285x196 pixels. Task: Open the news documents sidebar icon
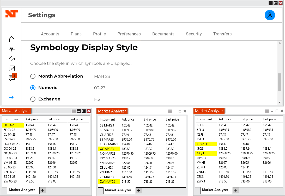pyautogui.click(x=12, y=68)
